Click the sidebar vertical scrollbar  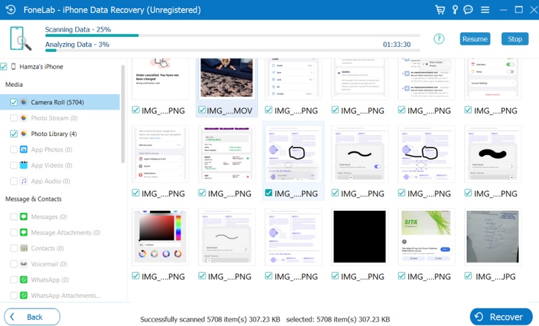coord(123,113)
